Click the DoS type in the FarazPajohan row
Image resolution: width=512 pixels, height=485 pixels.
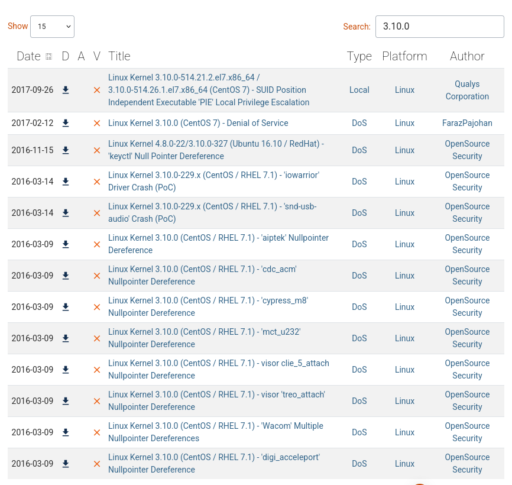tap(359, 123)
